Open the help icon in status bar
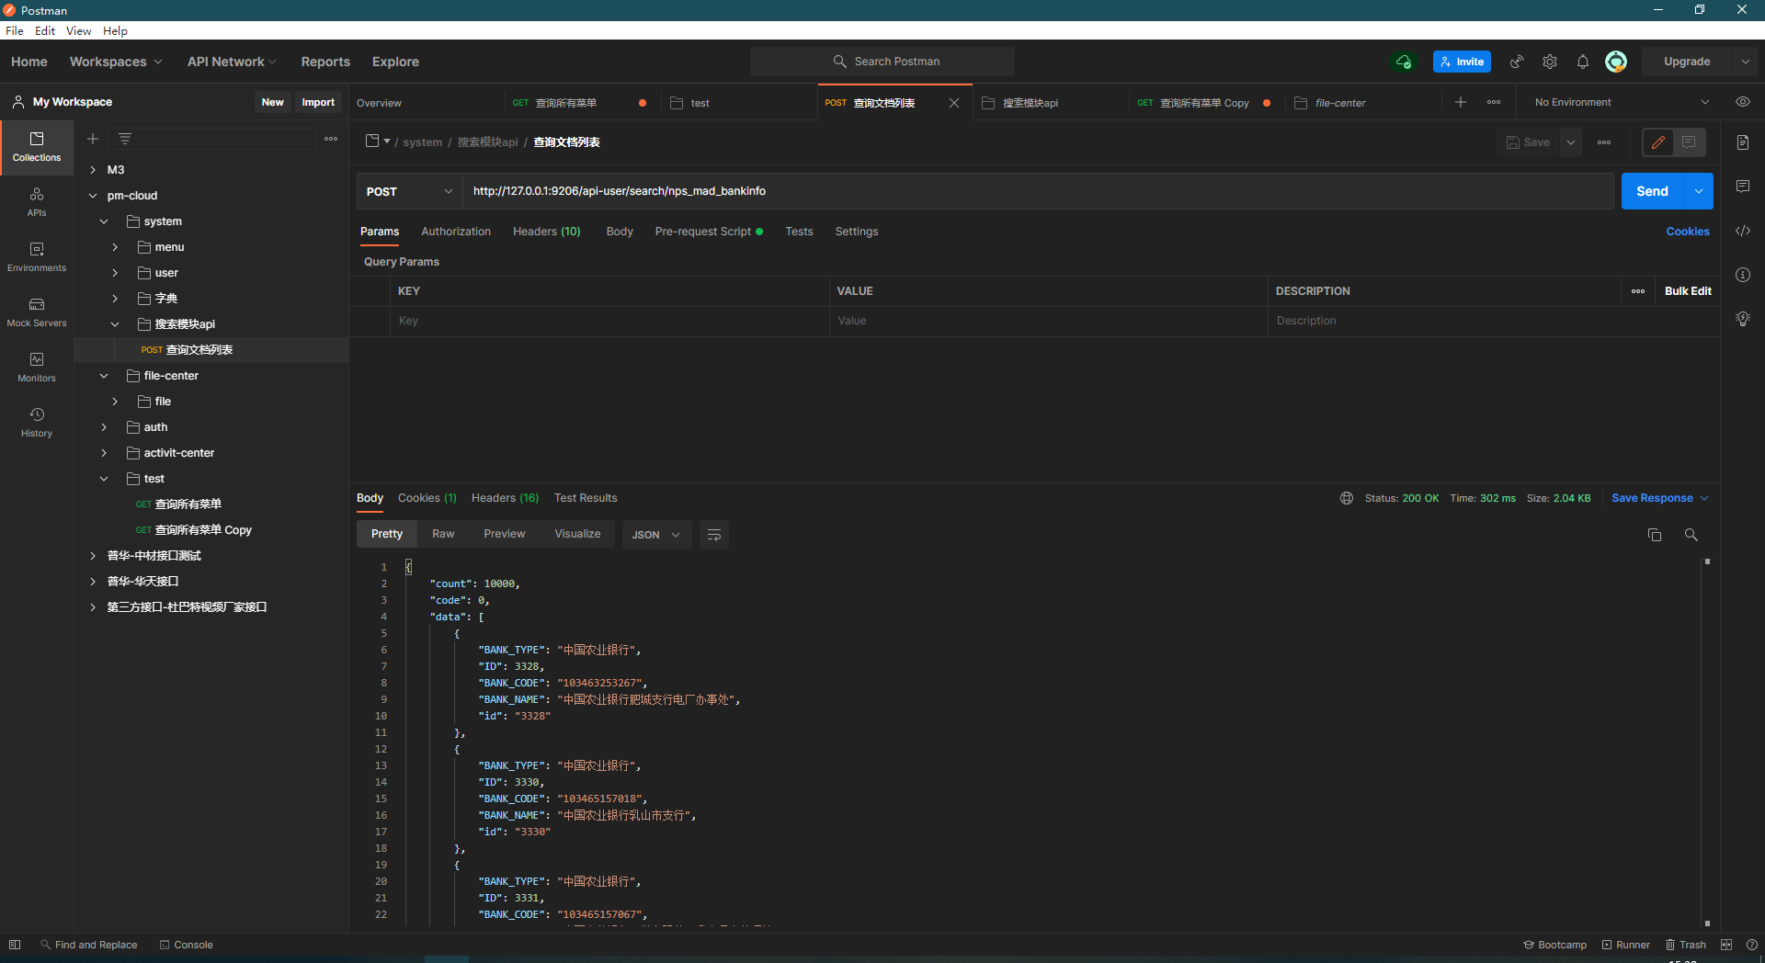The height and width of the screenshot is (963, 1765). 1752,945
